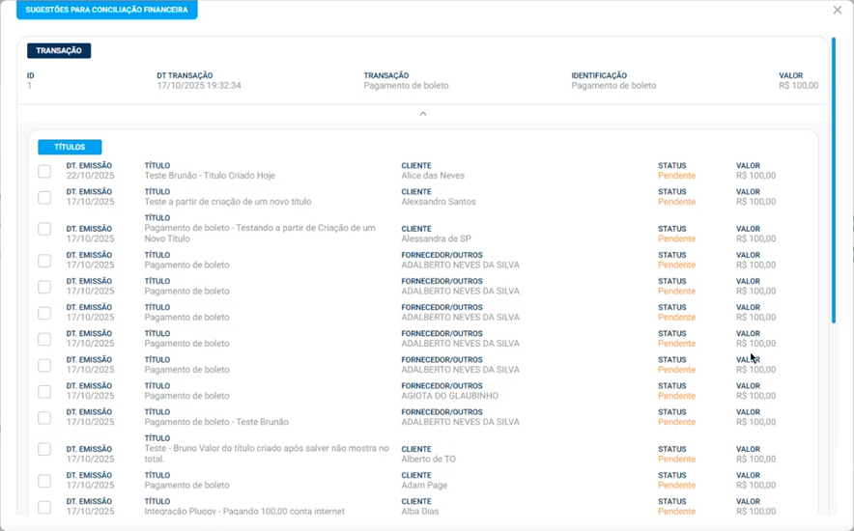Click the client name Alice das Neves

point(433,177)
